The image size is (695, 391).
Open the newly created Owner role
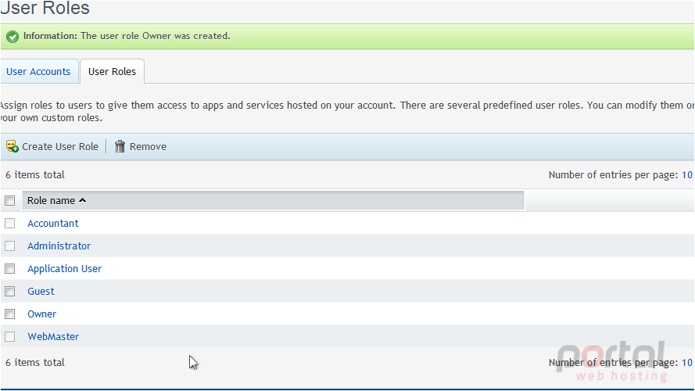41,314
